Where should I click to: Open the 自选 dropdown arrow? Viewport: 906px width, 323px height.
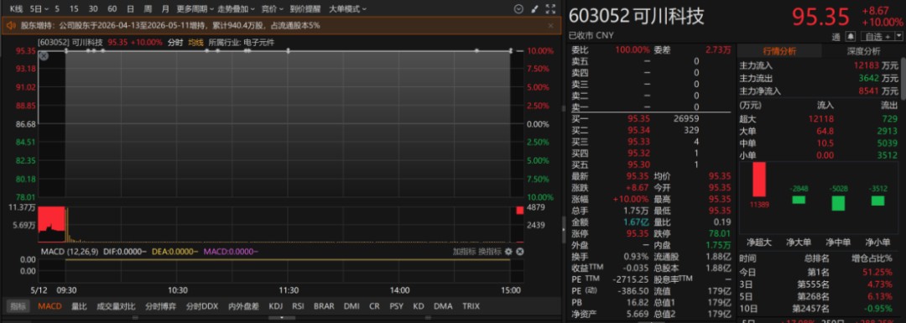tap(899, 36)
